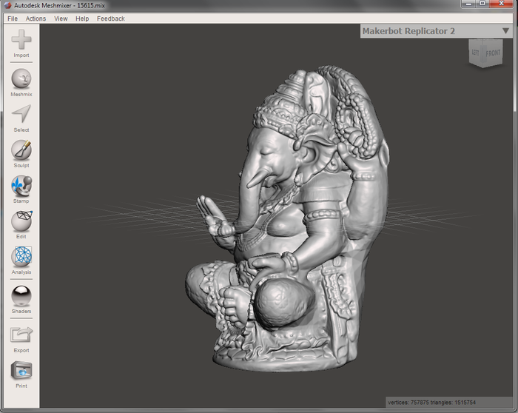Screen dimensions: 518x413
Task: Expand the View menu
Action: [61, 19]
